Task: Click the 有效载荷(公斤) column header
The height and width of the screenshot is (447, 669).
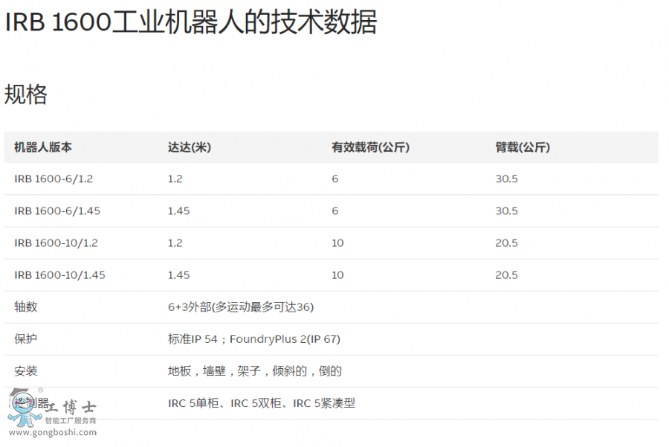Action: click(x=370, y=147)
